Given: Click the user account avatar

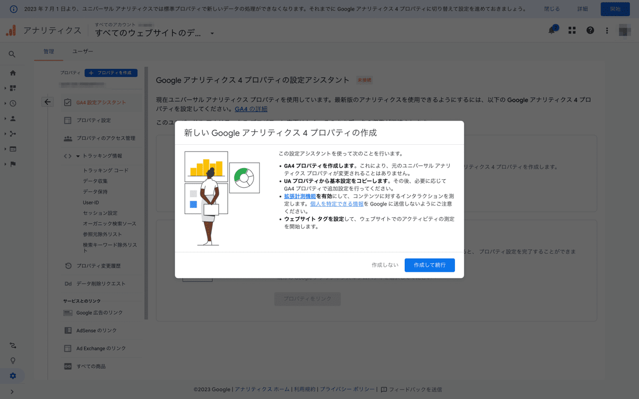Looking at the screenshot, I should click(625, 30).
